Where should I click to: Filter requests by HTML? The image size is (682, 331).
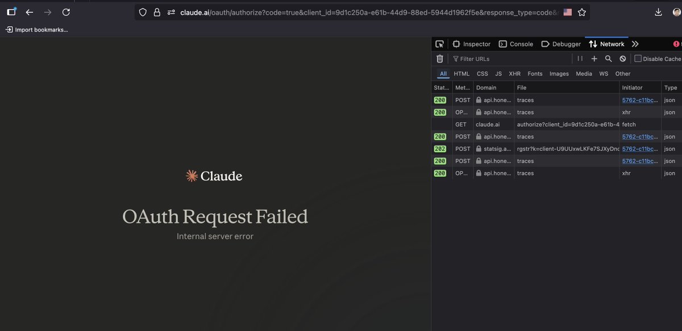461,73
